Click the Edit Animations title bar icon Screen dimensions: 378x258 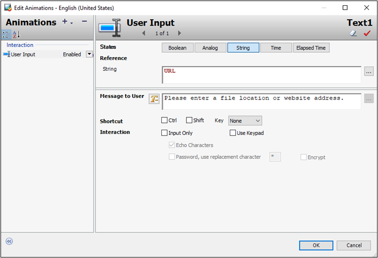click(8, 8)
